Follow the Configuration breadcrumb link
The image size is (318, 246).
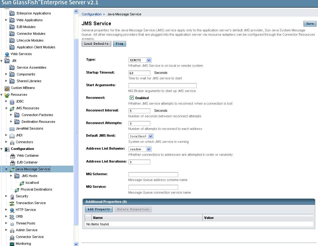coord(92,14)
